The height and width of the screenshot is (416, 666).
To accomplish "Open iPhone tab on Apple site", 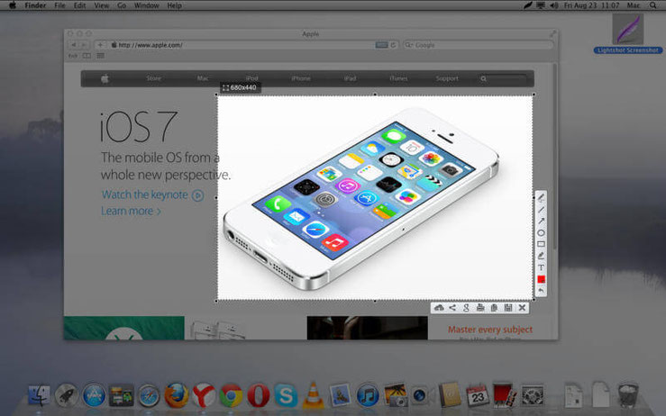I will (x=301, y=78).
